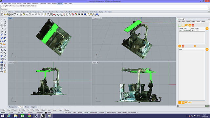Click the Print icon in toolbar
The width and height of the screenshot is (210, 118).
[x=11, y=14]
